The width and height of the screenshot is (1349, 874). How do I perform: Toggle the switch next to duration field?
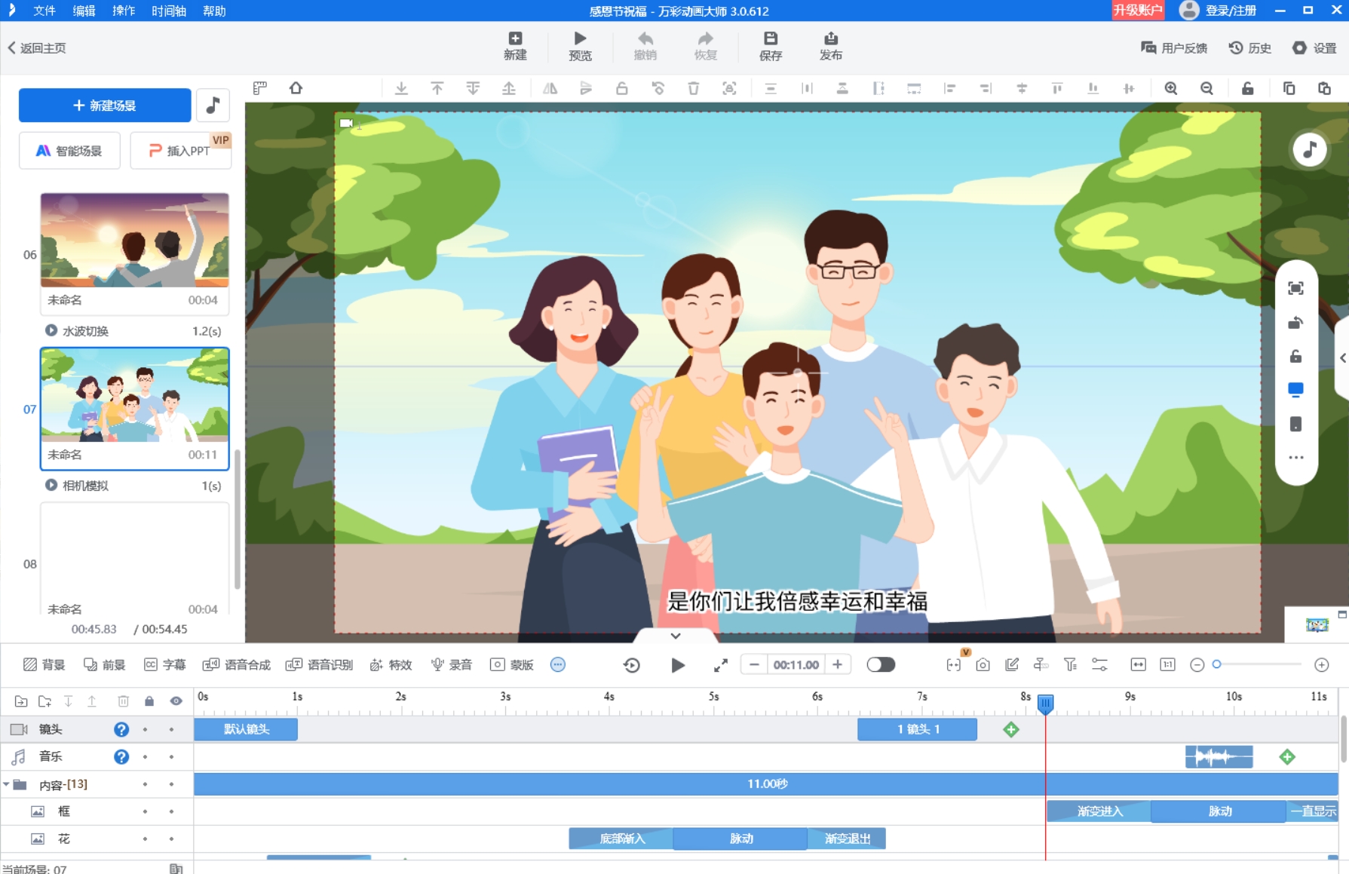click(x=881, y=664)
